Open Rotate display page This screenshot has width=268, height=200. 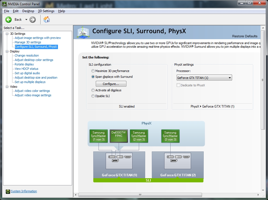coord(24,64)
